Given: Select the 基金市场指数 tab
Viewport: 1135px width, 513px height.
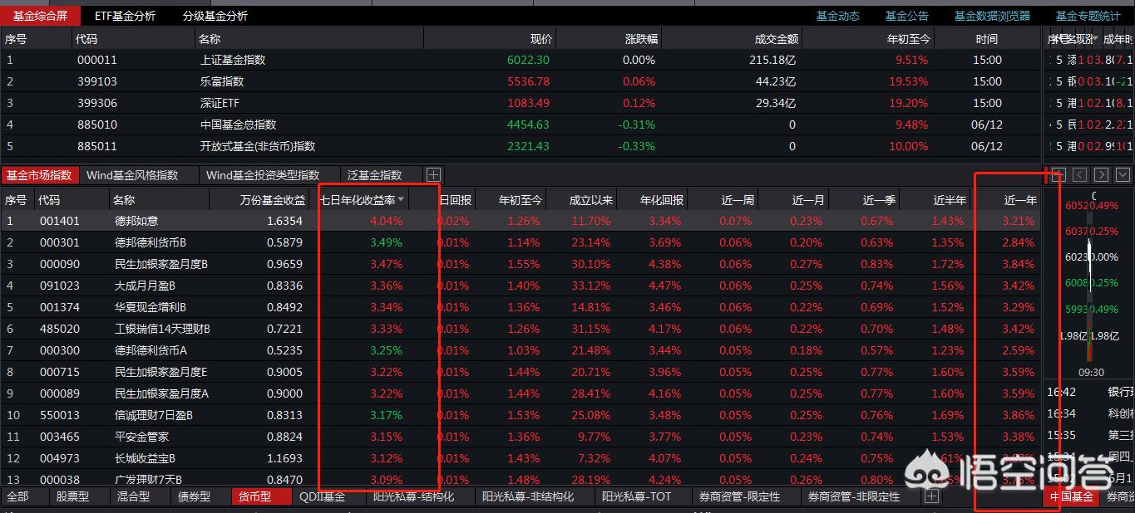Looking at the screenshot, I should tap(40, 175).
